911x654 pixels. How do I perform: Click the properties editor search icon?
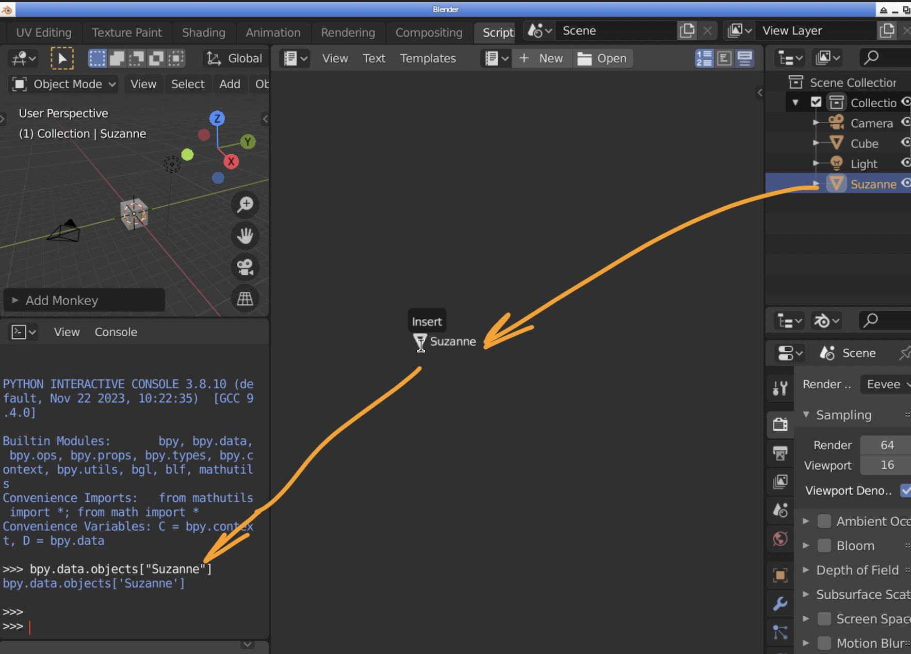(x=871, y=320)
